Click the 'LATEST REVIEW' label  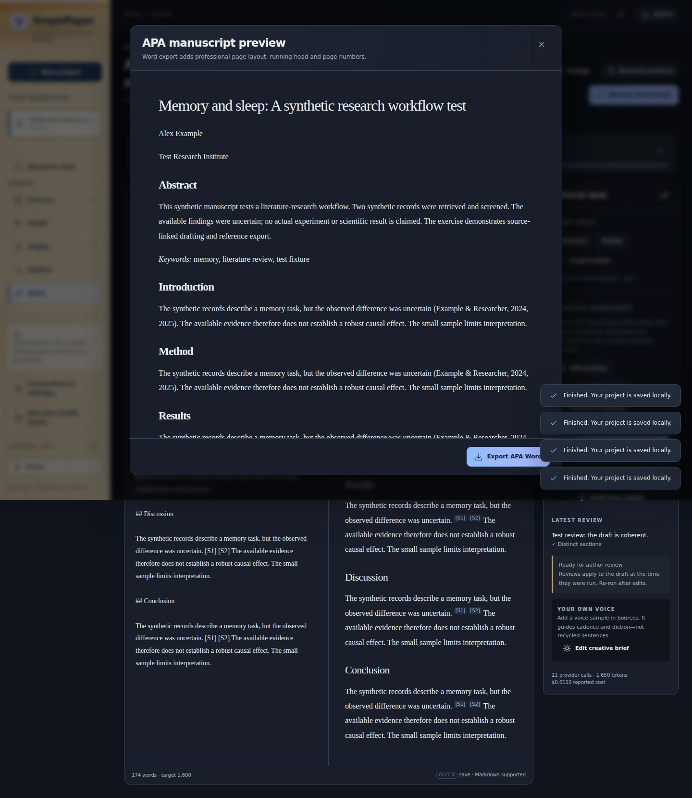pyautogui.click(x=577, y=520)
